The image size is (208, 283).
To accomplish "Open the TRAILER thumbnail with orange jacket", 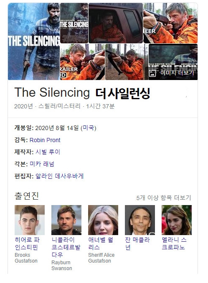I will (x=82, y=62).
